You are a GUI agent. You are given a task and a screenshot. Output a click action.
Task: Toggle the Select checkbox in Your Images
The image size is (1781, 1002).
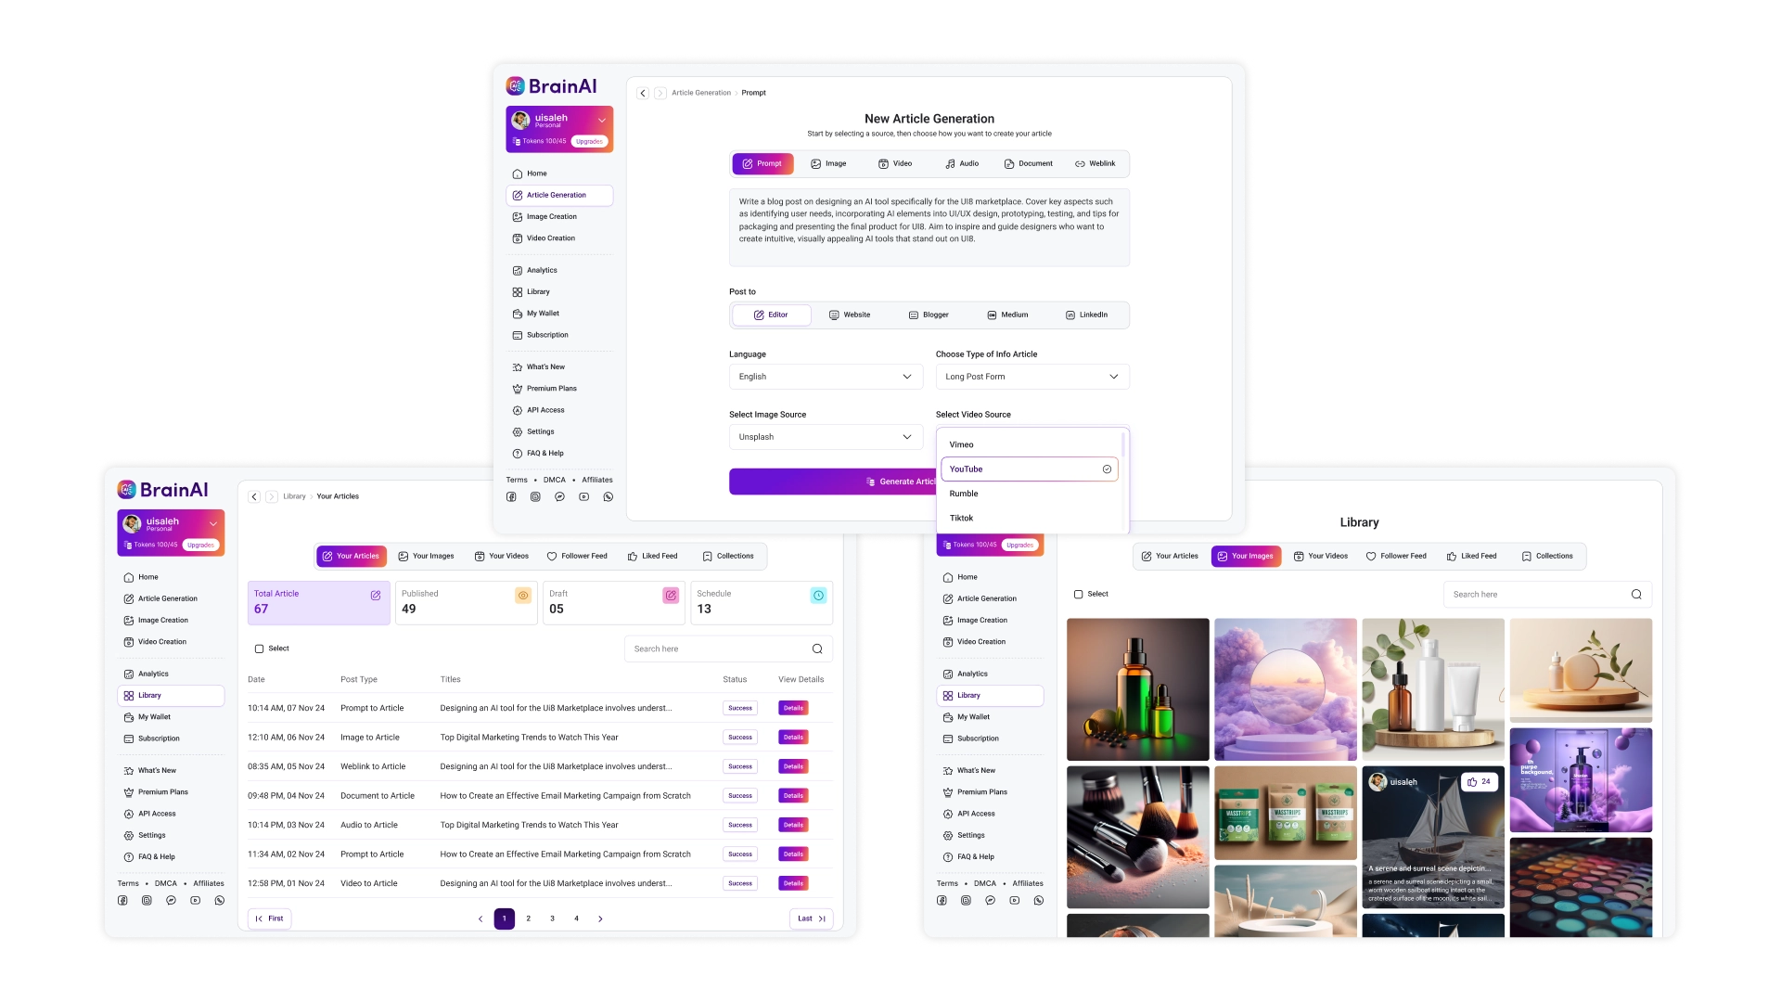(1078, 594)
